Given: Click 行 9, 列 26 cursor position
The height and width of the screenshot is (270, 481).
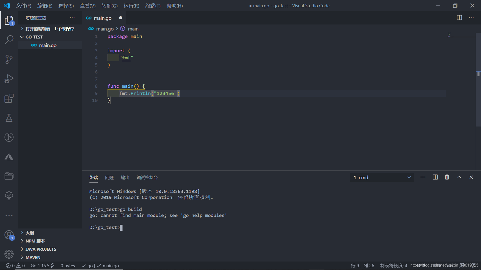Looking at the screenshot, I should [362, 265].
